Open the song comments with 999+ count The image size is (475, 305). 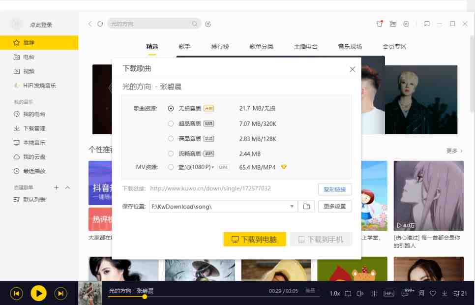405,293
